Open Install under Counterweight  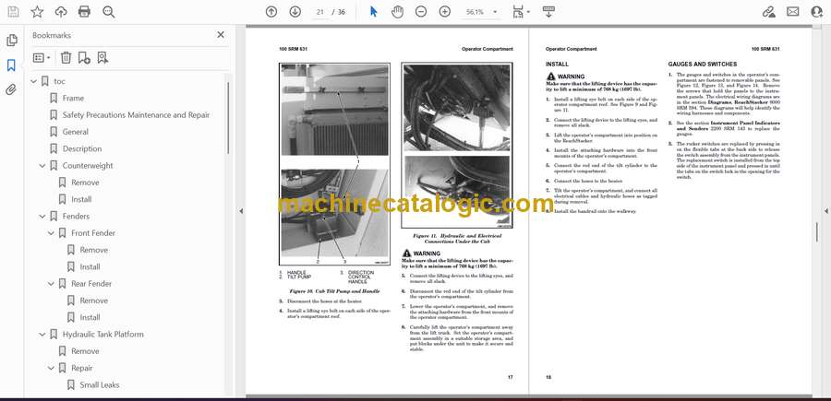pyautogui.click(x=81, y=199)
